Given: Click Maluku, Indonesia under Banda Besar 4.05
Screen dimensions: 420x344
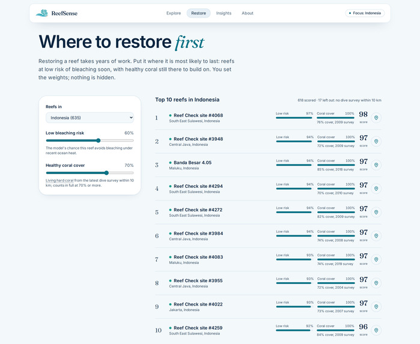Looking at the screenshot, I should pyautogui.click(x=184, y=168).
